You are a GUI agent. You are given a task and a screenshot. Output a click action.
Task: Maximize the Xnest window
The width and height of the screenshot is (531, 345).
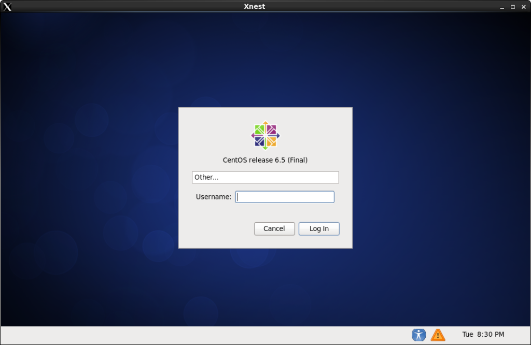(513, 7)
